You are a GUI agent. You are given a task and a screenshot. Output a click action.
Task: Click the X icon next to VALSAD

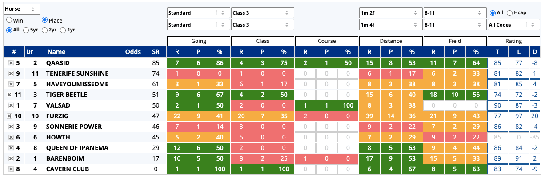click(x=11, y=105)
